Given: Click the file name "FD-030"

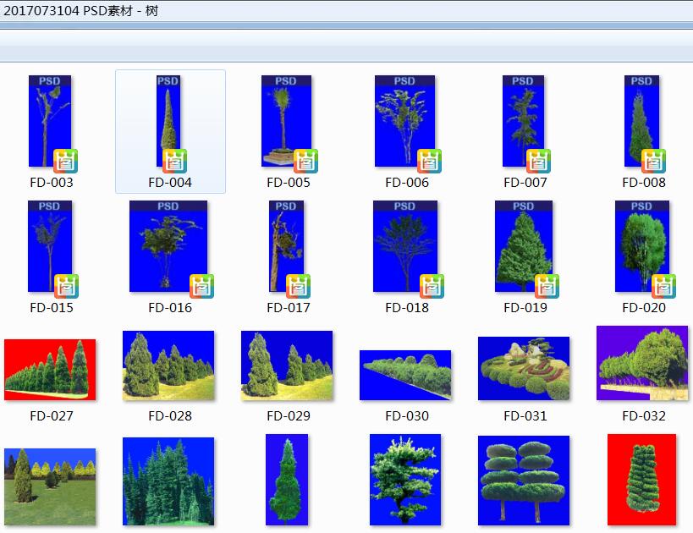Looking at the screenshot, I should pyautogui.click(x=407, y=416).
